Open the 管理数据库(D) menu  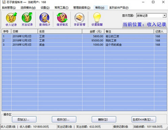pos(82,8)
